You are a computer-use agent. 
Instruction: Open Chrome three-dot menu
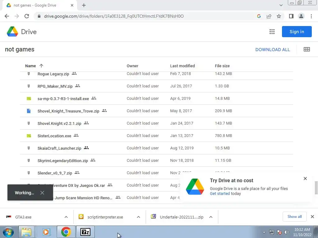click(x=311, y=16)
